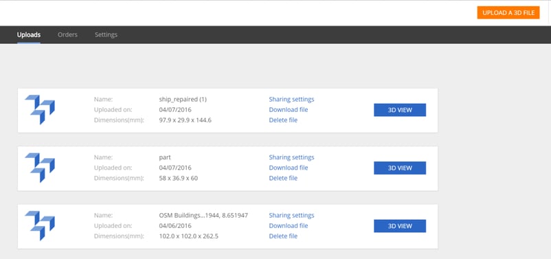Select the name text ship_repaired (1)

183,100
